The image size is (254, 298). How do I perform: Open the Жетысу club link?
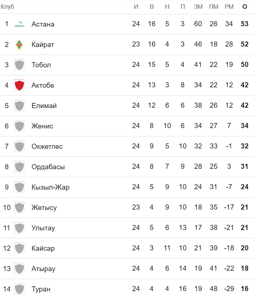44,208
